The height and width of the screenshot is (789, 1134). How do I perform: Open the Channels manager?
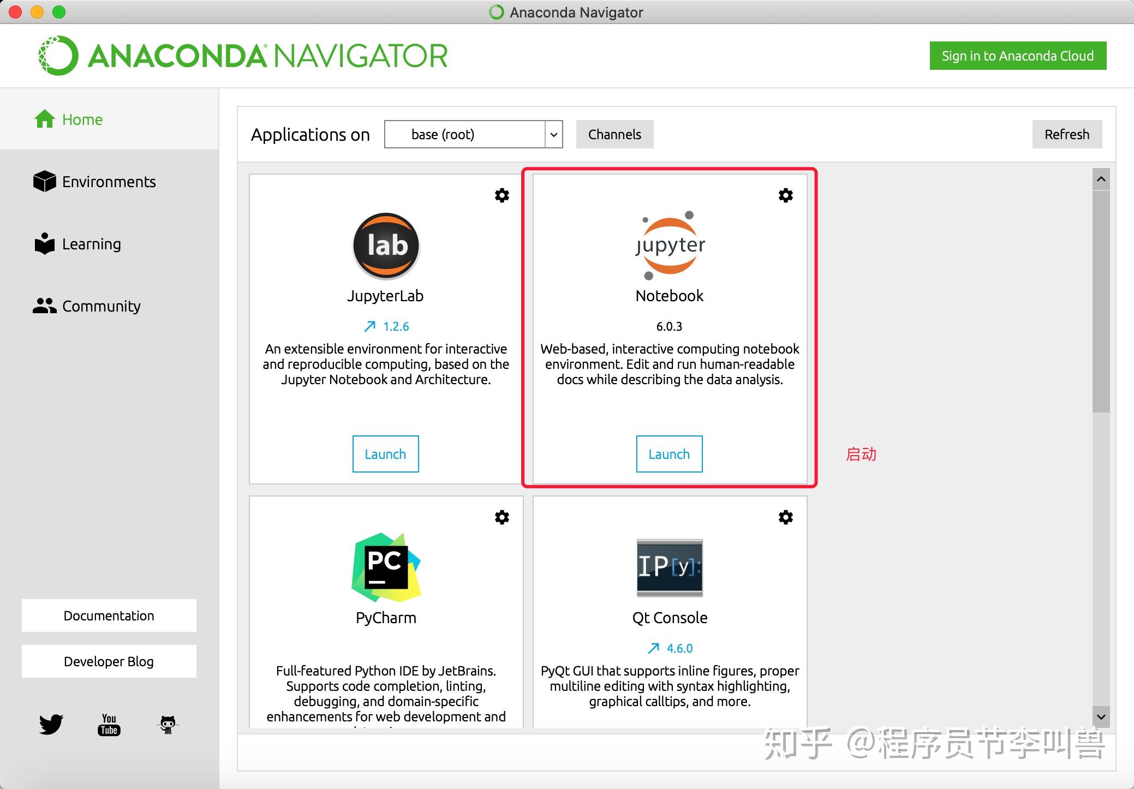pyautogui.click(x=614, y=134)
